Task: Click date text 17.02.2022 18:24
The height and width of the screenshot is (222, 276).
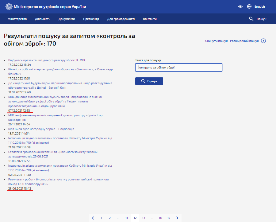Action: 20,65
